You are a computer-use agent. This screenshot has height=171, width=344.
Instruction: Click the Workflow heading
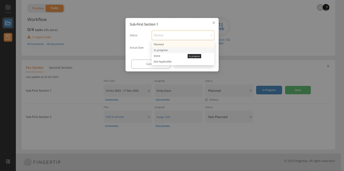click(x=37, y=19)
